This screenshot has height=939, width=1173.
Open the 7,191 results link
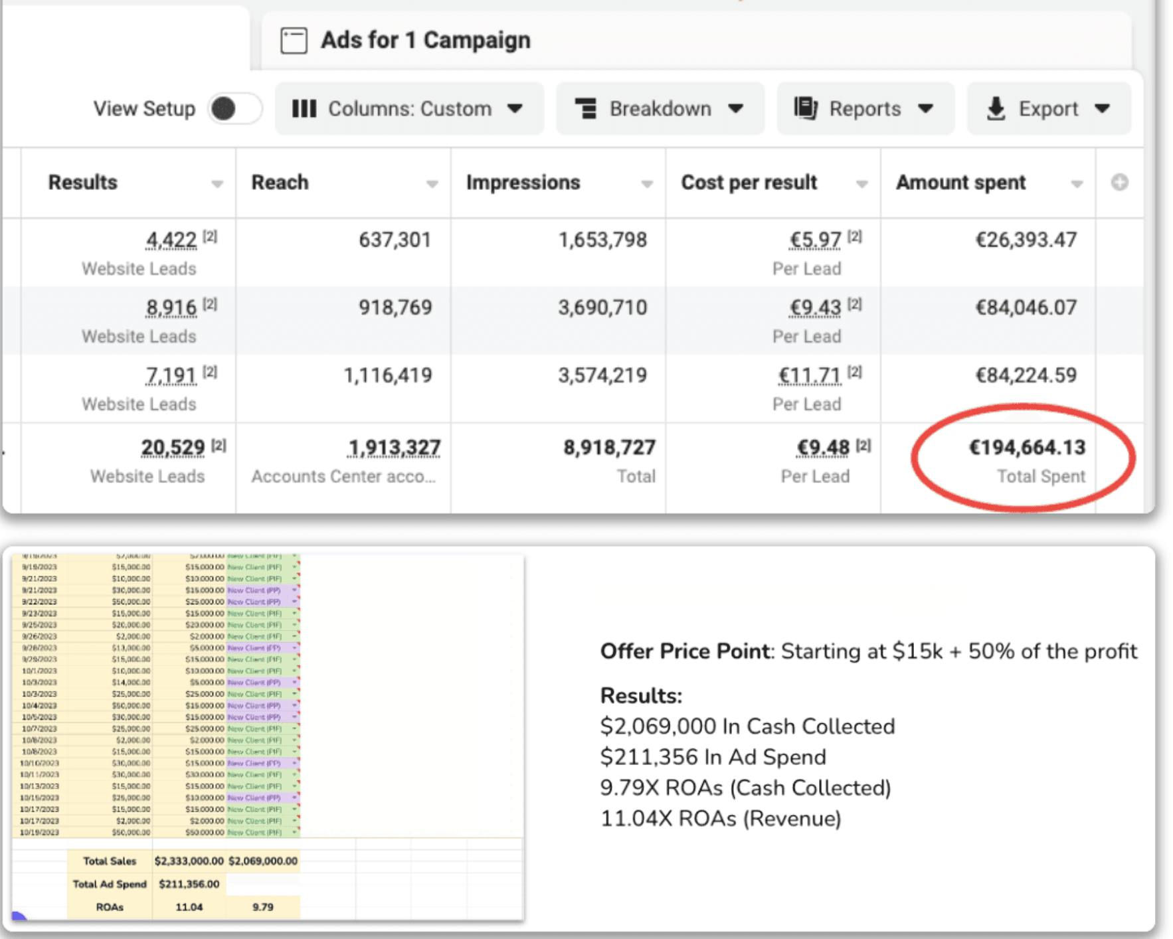point(171,376)
